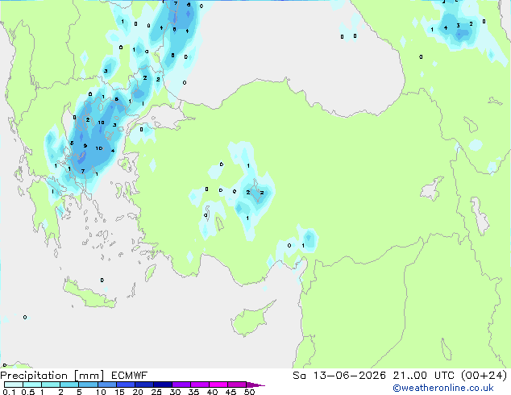Click the '20' legend scale label
The height and width of the screenshot is (395, 511).
(x=138, y=392)
